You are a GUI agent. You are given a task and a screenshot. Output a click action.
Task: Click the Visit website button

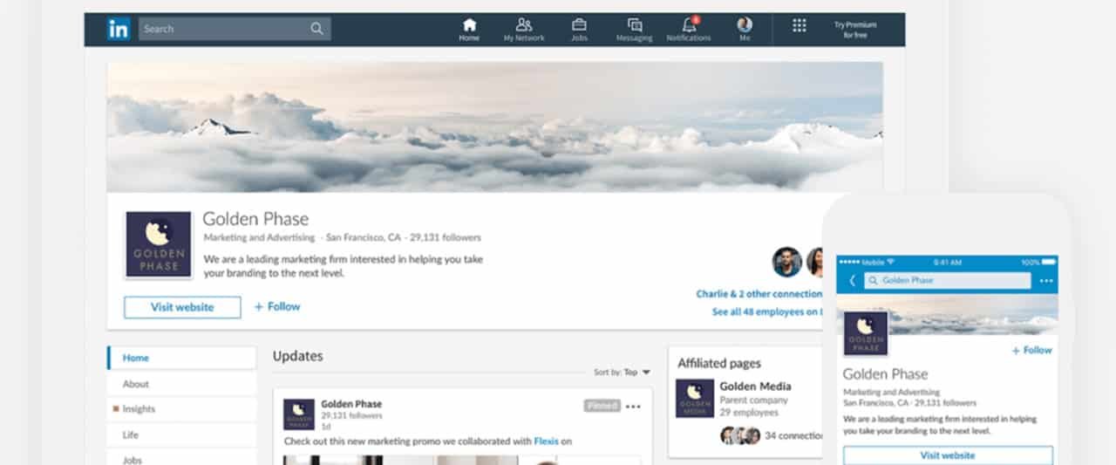[182, 307]
